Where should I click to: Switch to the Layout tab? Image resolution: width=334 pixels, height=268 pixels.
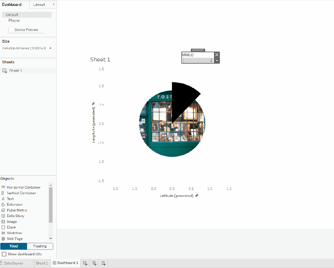coord(39,5)
